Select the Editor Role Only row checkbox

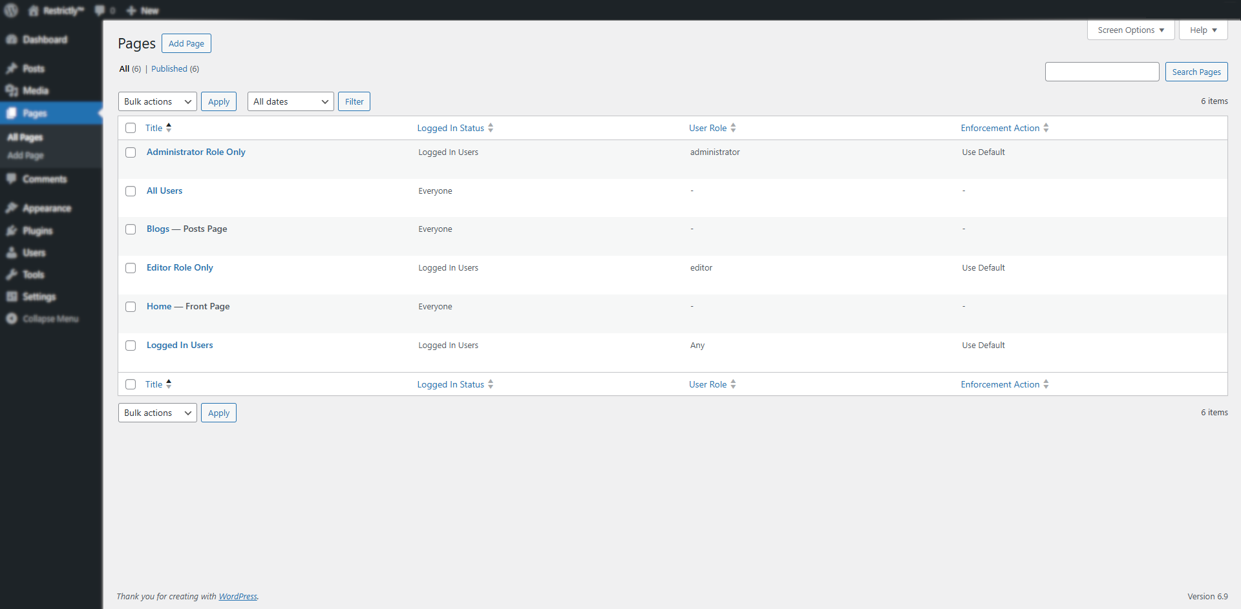point(131,268)
